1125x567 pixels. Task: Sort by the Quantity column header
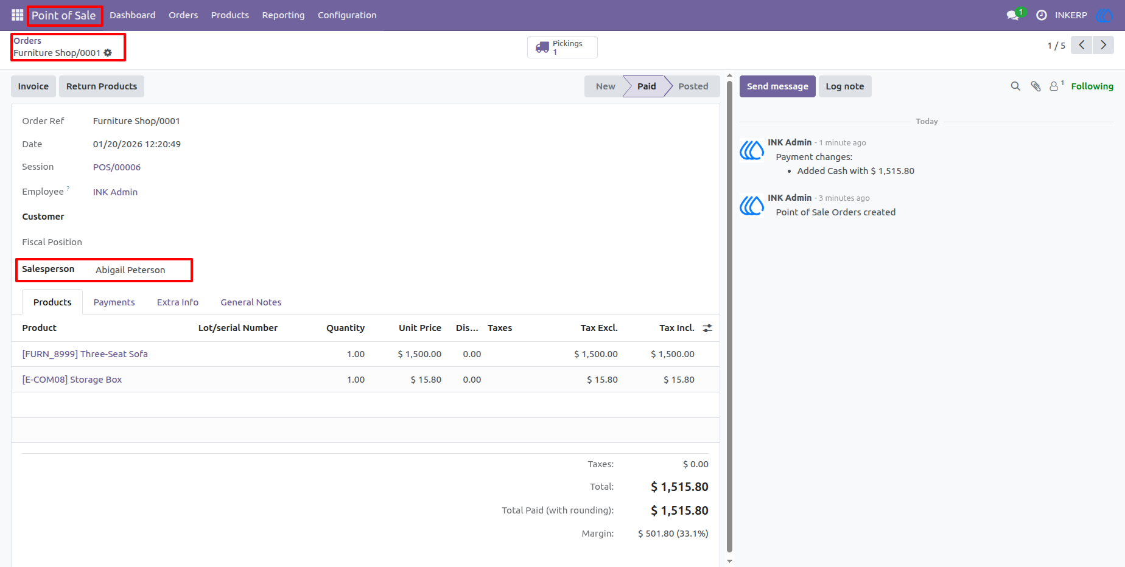click(345, 328)
